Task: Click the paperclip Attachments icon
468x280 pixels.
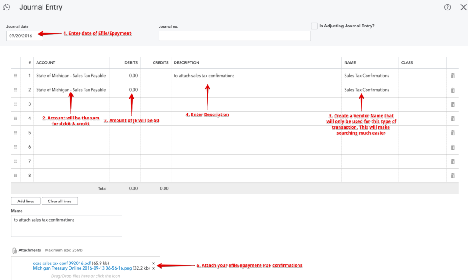Action: 15,250
